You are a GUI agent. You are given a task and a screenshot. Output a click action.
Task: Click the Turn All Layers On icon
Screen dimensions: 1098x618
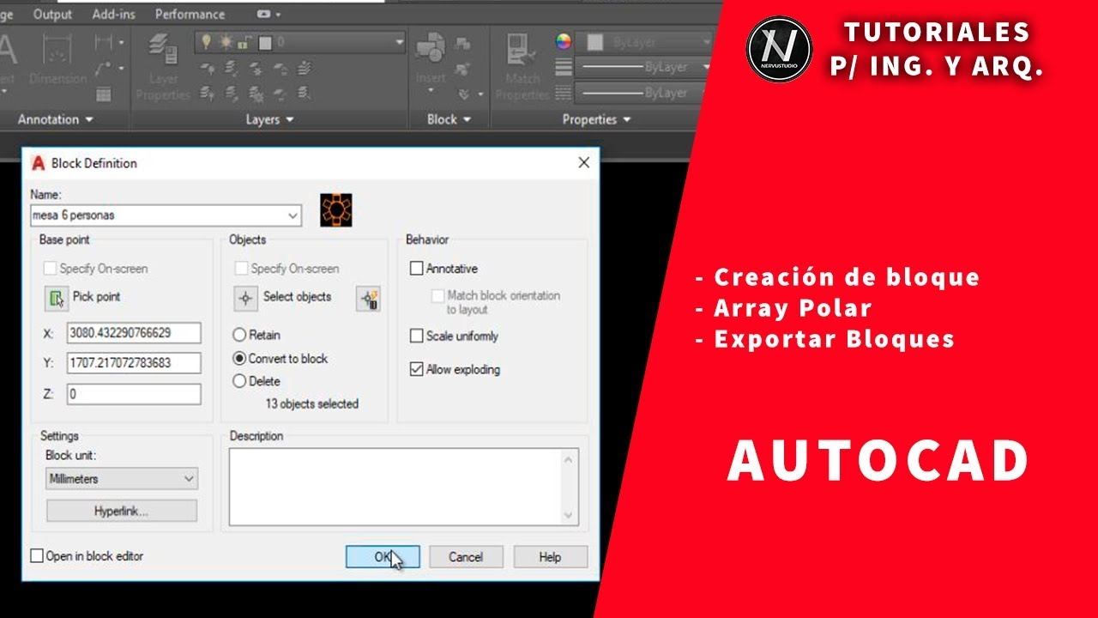207,92
